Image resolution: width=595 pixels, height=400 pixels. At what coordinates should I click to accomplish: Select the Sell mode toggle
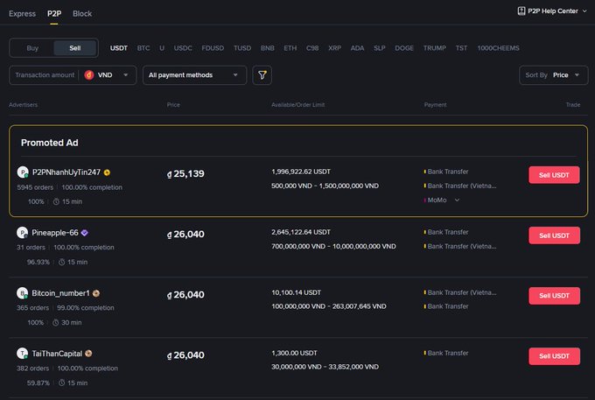point(74,48)
